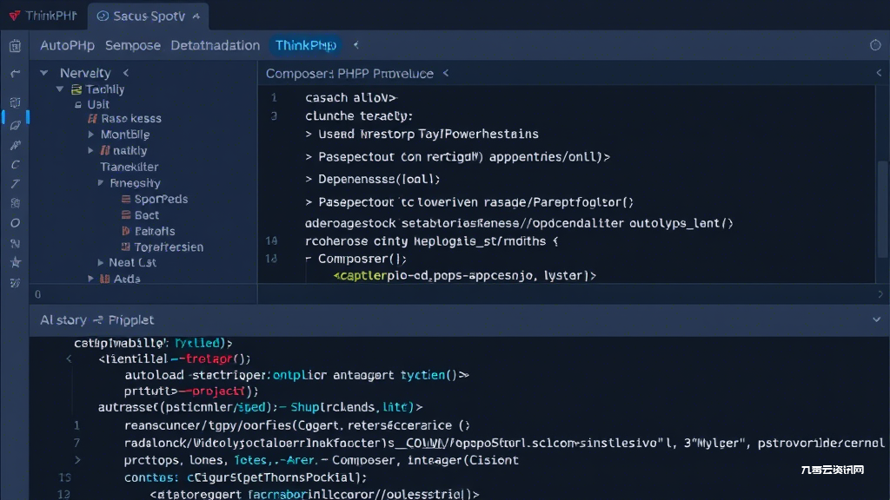Expand the MontBilje folder
The height and width of the screenshot is (500, 890).
(90, 135)
